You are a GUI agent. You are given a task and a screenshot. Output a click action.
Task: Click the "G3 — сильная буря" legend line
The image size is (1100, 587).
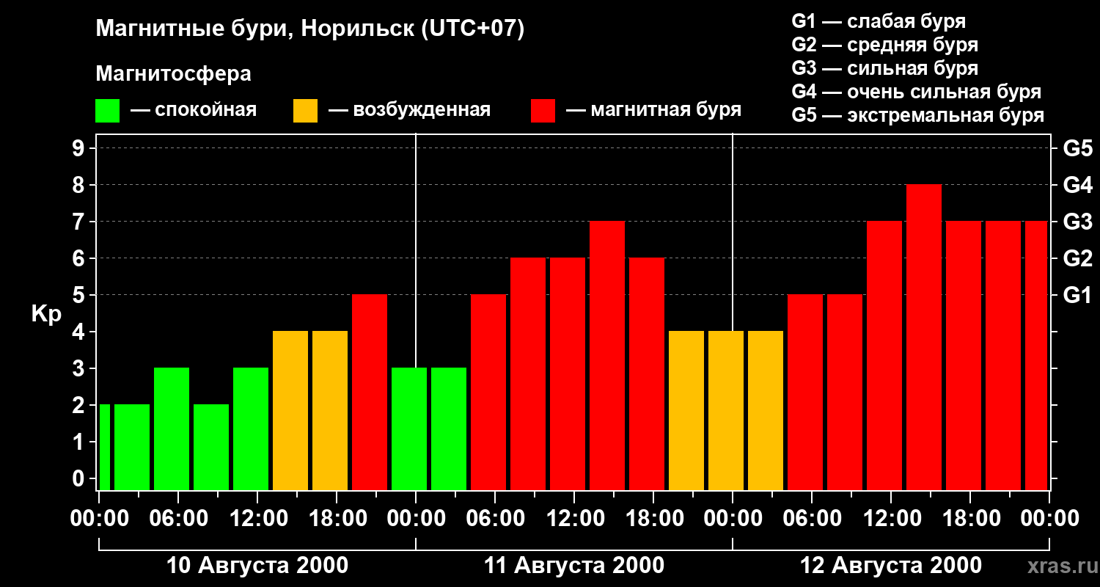coord(885,68)
